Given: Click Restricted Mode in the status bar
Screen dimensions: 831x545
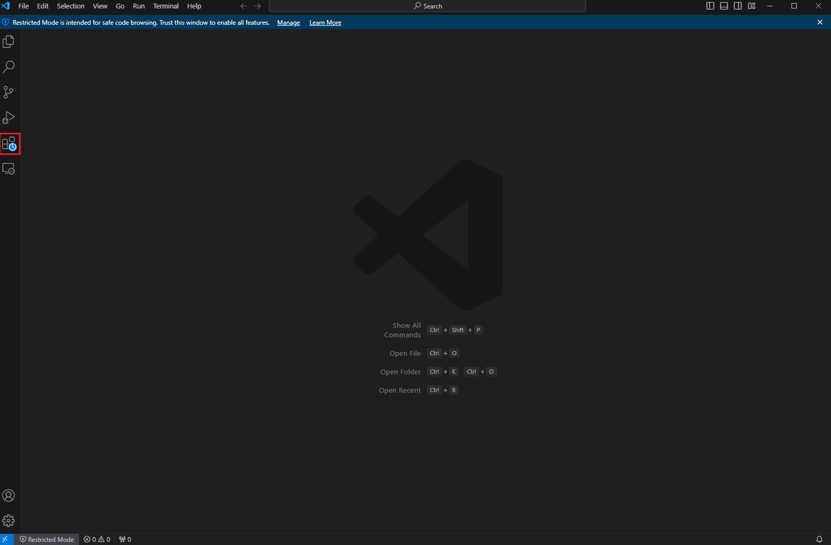Looking at the screenshot, I should 47,539.
